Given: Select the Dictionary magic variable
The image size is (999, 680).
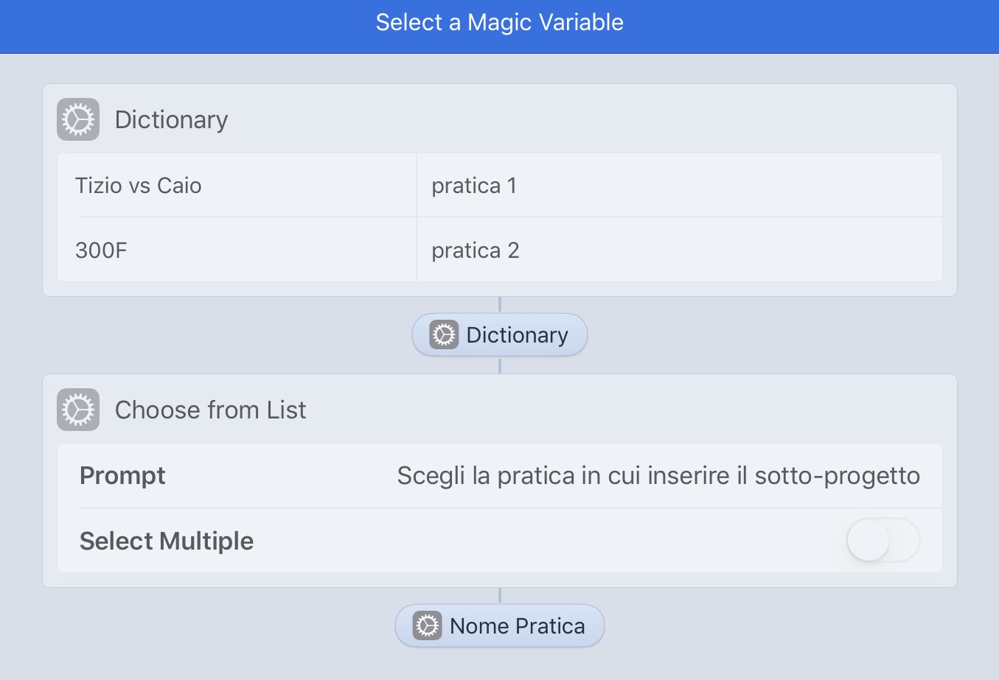Looking at the screenshot, I should coord(500,334).
